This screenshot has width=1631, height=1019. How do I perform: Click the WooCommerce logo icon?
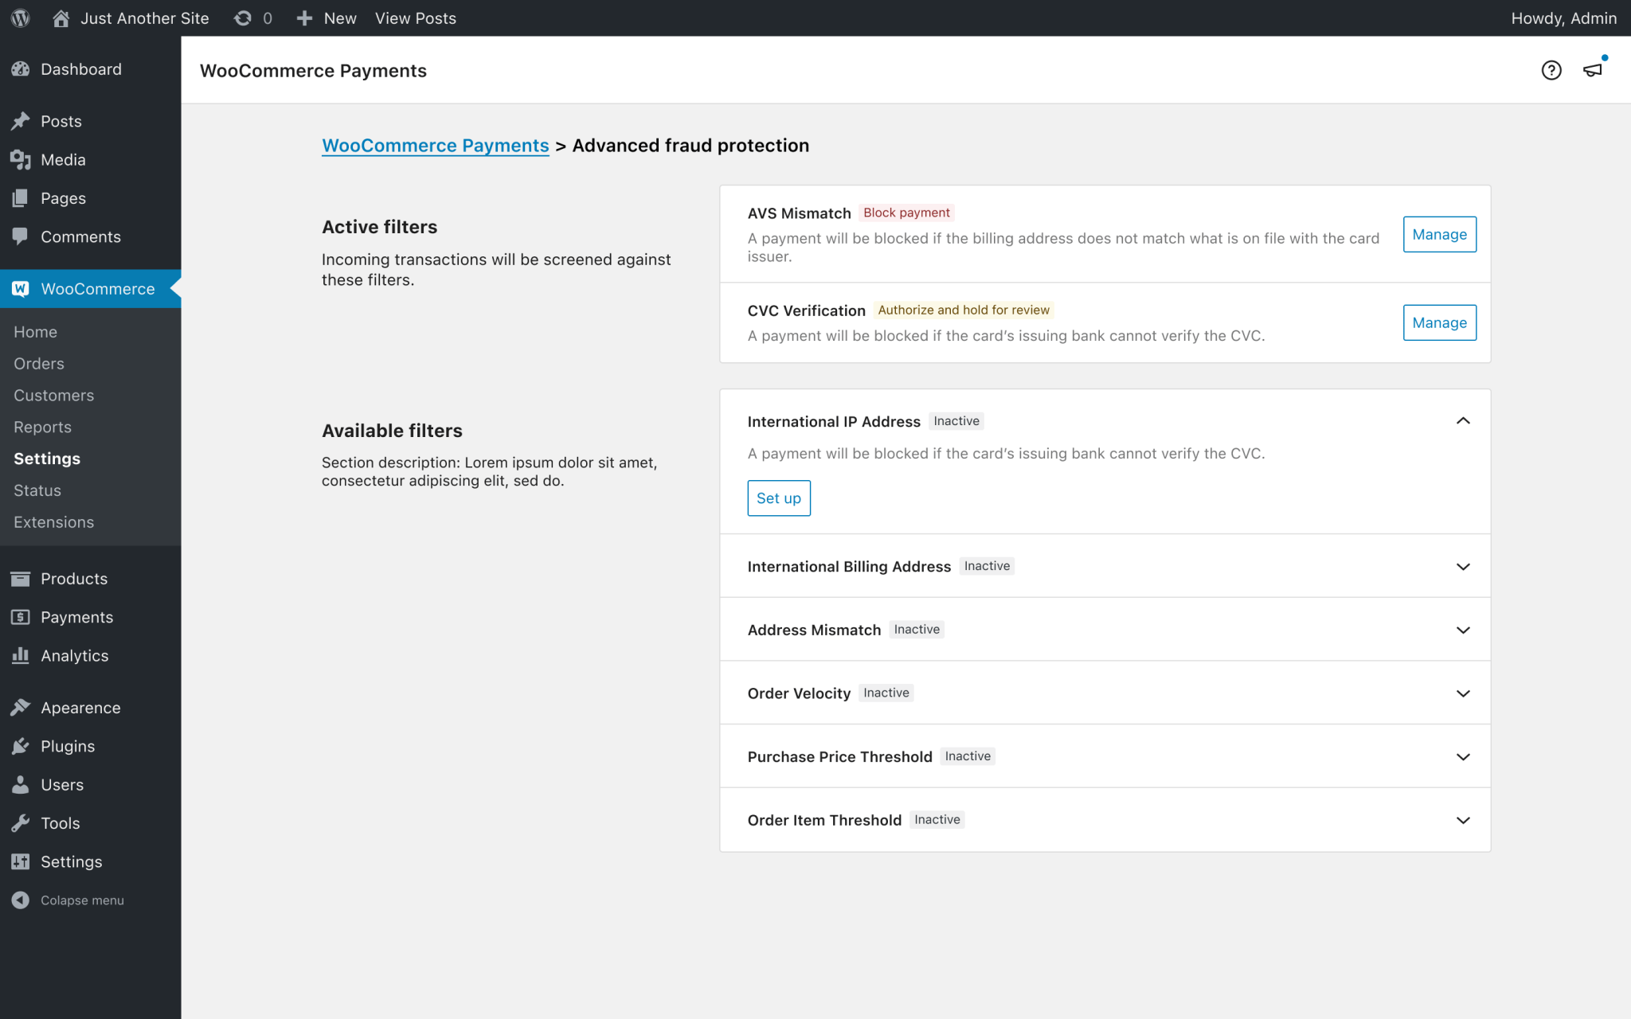(21, 288)
